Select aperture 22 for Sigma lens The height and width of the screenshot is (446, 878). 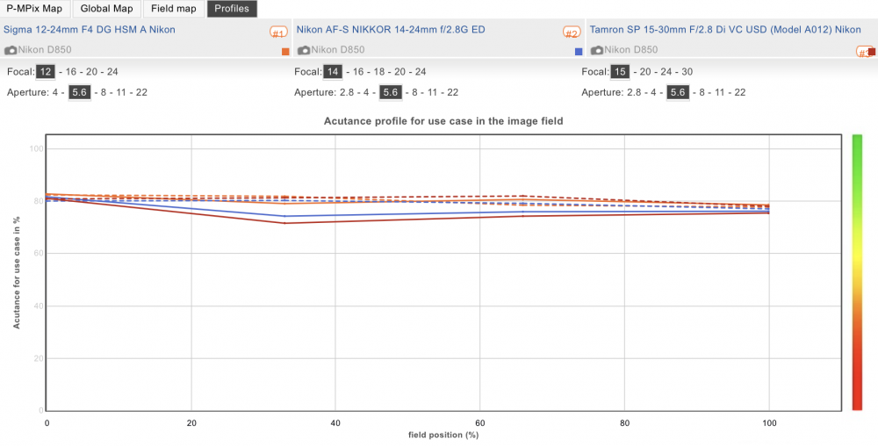141,92
